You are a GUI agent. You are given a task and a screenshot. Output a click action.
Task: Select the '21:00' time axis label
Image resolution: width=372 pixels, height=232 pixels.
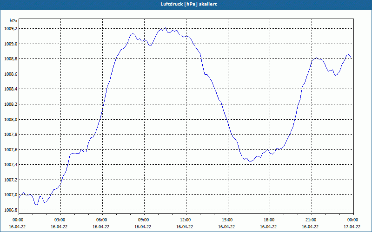coord(311,220)
